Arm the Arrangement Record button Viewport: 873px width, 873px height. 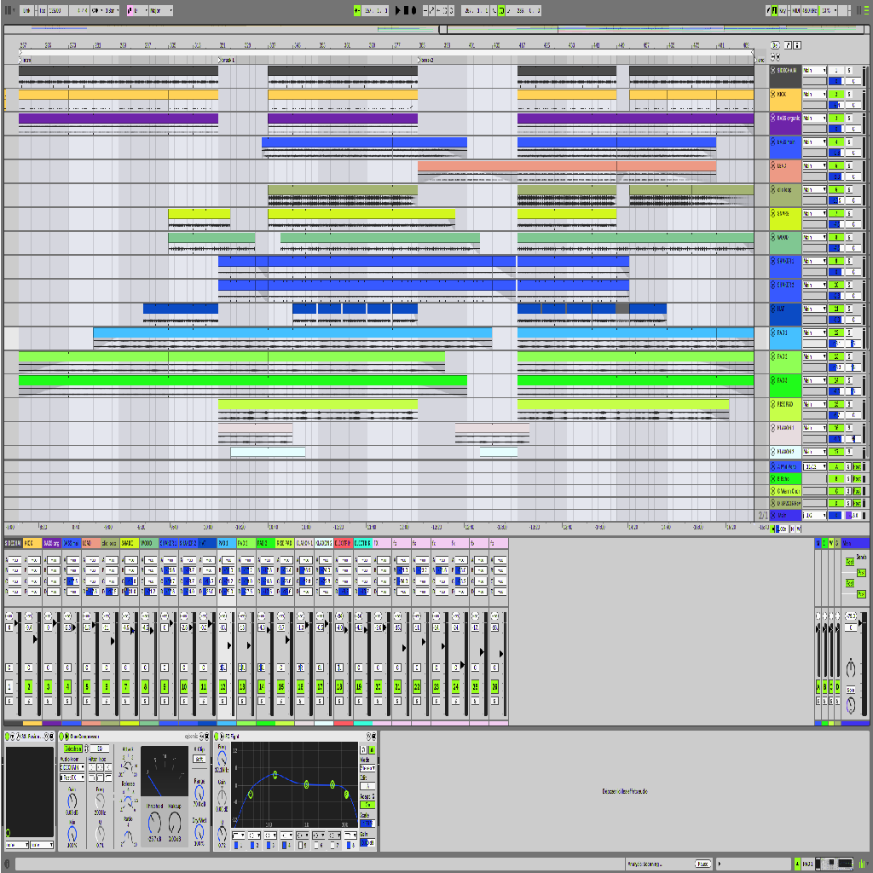tap(413, 10)
